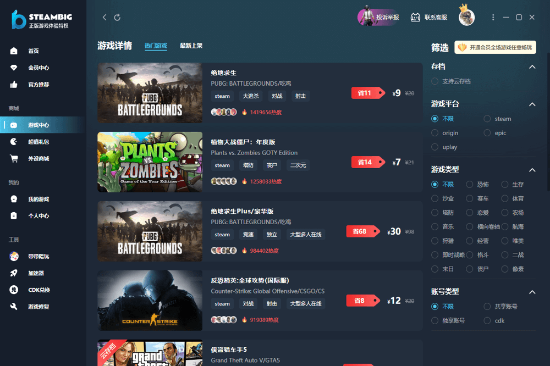Viewport: 550px width, 366px height.
Task: Click the back arrow navigation icon
Action: click(105, 18)
